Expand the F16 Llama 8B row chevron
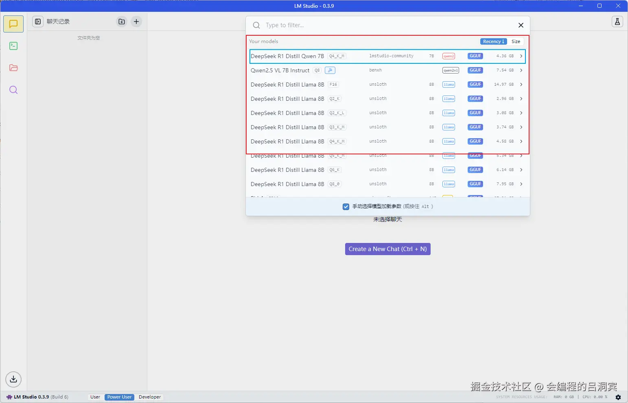628x403 pixels. (x=521, y=84)
